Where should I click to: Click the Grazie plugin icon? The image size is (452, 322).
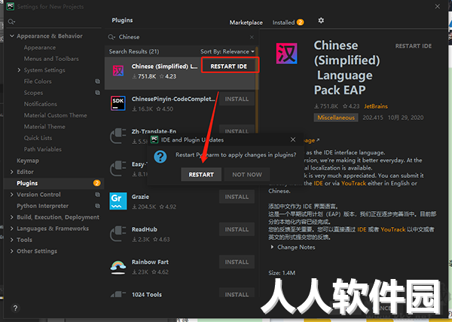point(118,201)
